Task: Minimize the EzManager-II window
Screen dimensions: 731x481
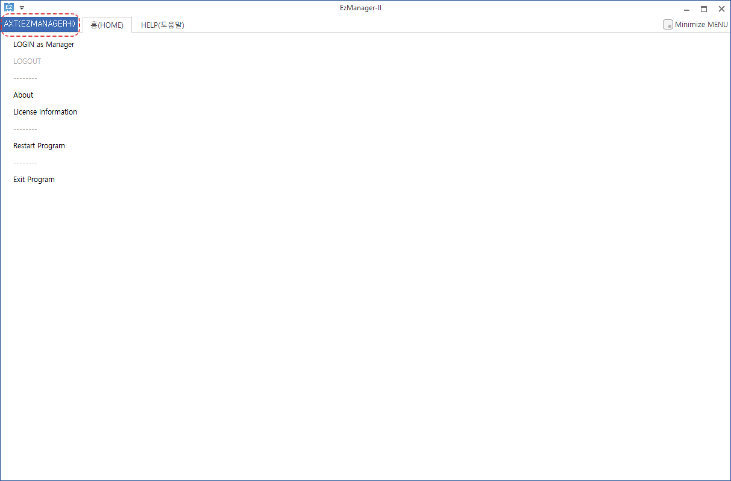Action: [686, 9]
